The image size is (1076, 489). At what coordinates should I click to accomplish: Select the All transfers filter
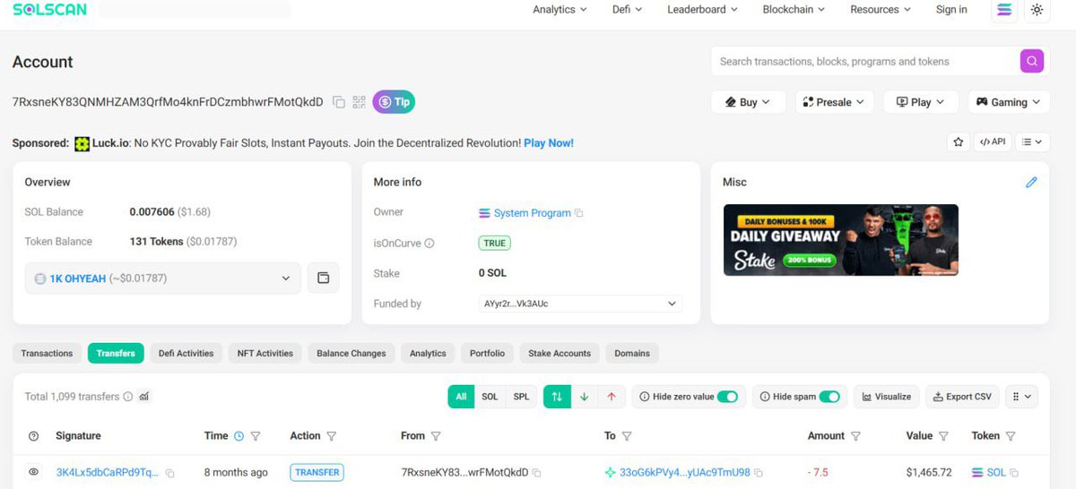pyautogui.click(x=461, y=397)
